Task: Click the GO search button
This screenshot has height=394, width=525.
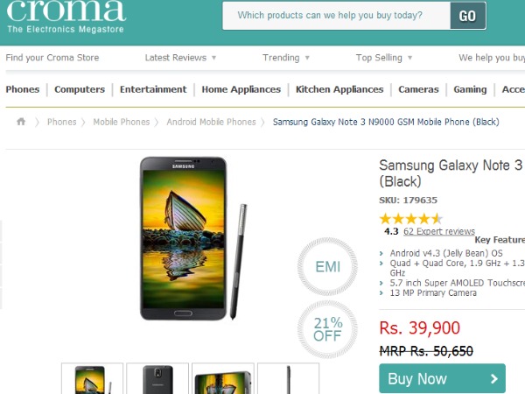Action: pyautogui.click(x=468, y=16)
